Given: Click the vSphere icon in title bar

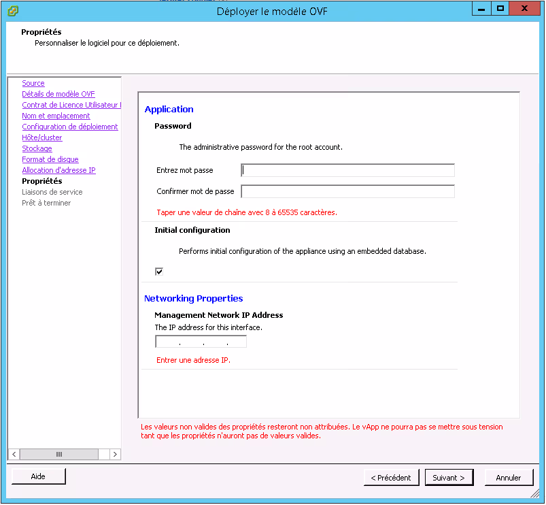Looking at the screenshot, I should click(x=13, y=10).
